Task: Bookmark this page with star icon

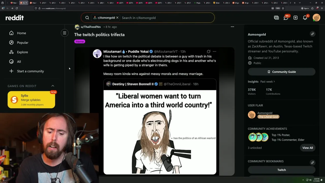Action: [x=283, y=8]
